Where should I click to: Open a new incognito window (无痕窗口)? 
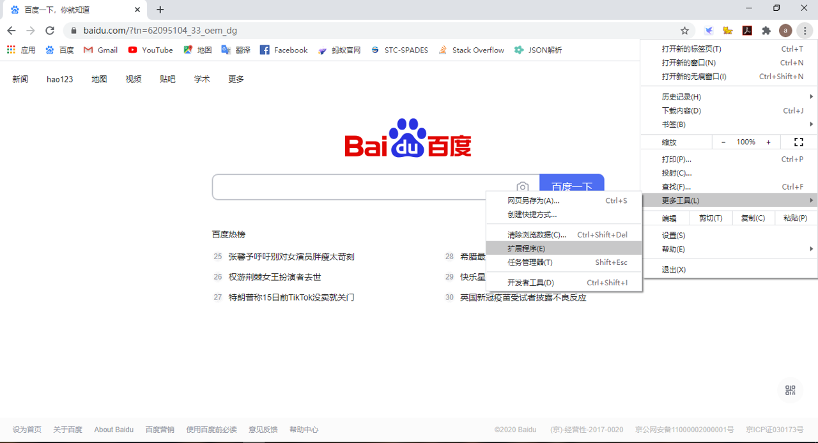click(729, 77)
